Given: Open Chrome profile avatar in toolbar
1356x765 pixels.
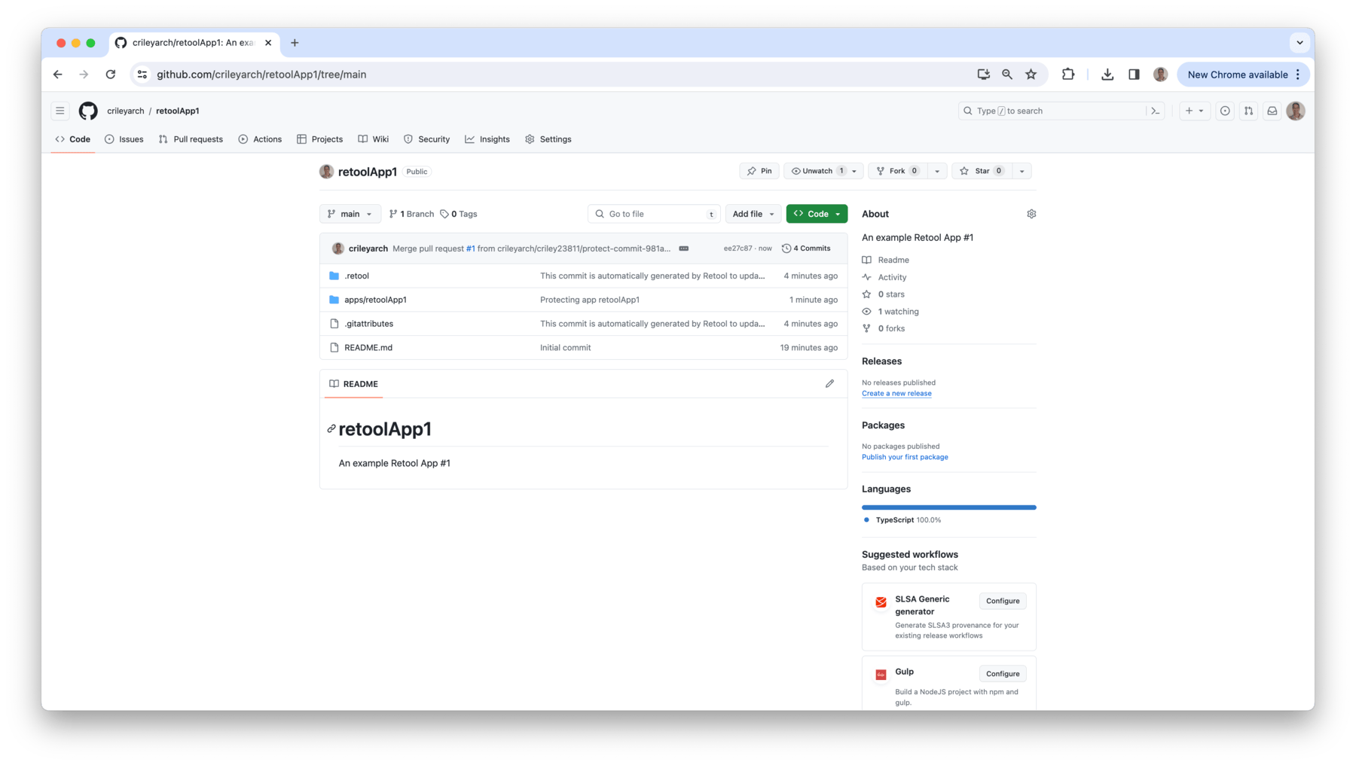Looking at the screenshot, I should tap(1160, 75).
